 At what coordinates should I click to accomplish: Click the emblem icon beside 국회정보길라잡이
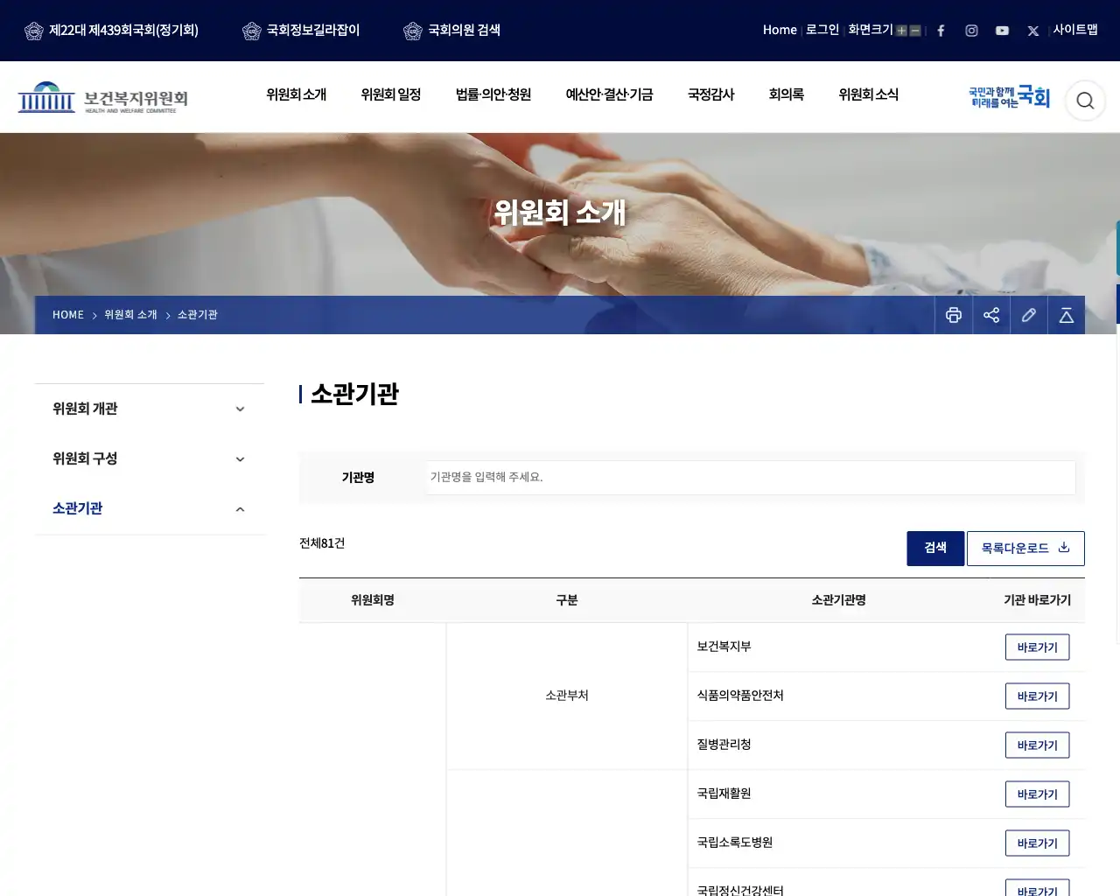coord(252,31)
